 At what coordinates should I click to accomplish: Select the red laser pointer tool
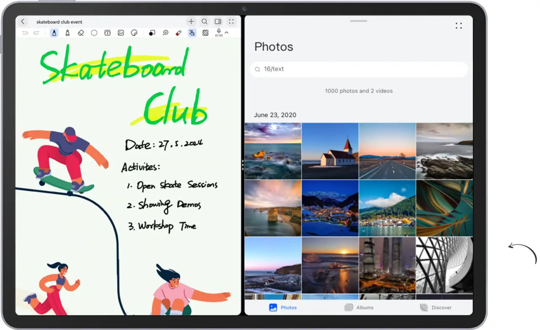(178, 33)
